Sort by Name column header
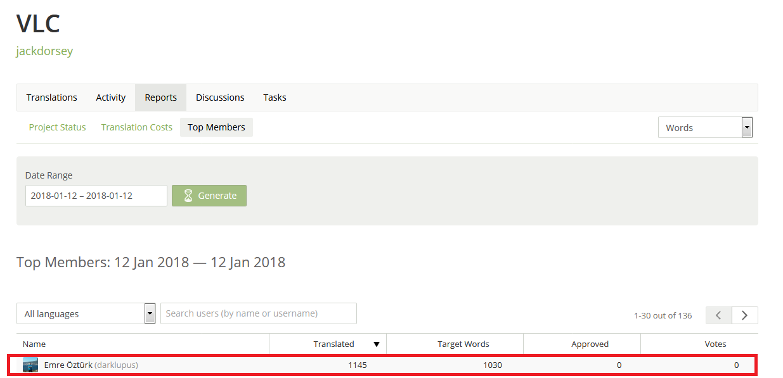 [x=34, y=344]
